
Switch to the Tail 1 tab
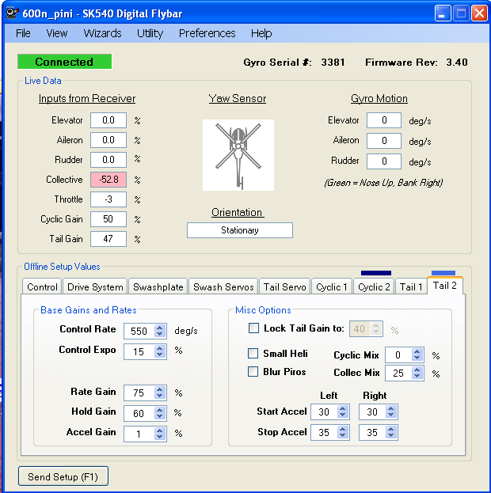411,286
